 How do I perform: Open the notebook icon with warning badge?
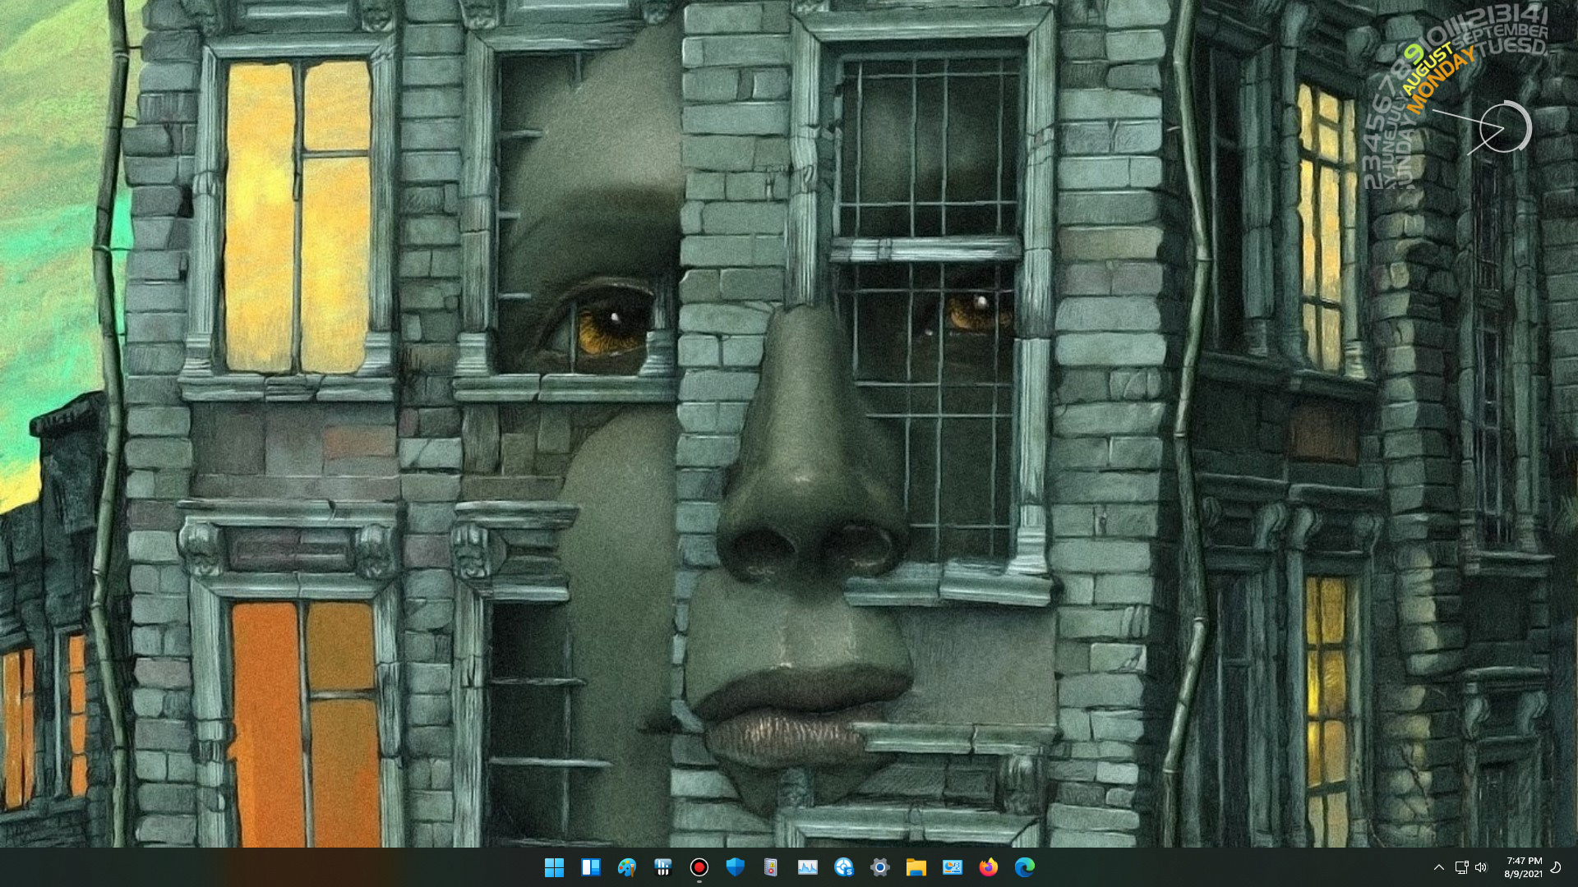pyautogui.click(x=771, y=867)
